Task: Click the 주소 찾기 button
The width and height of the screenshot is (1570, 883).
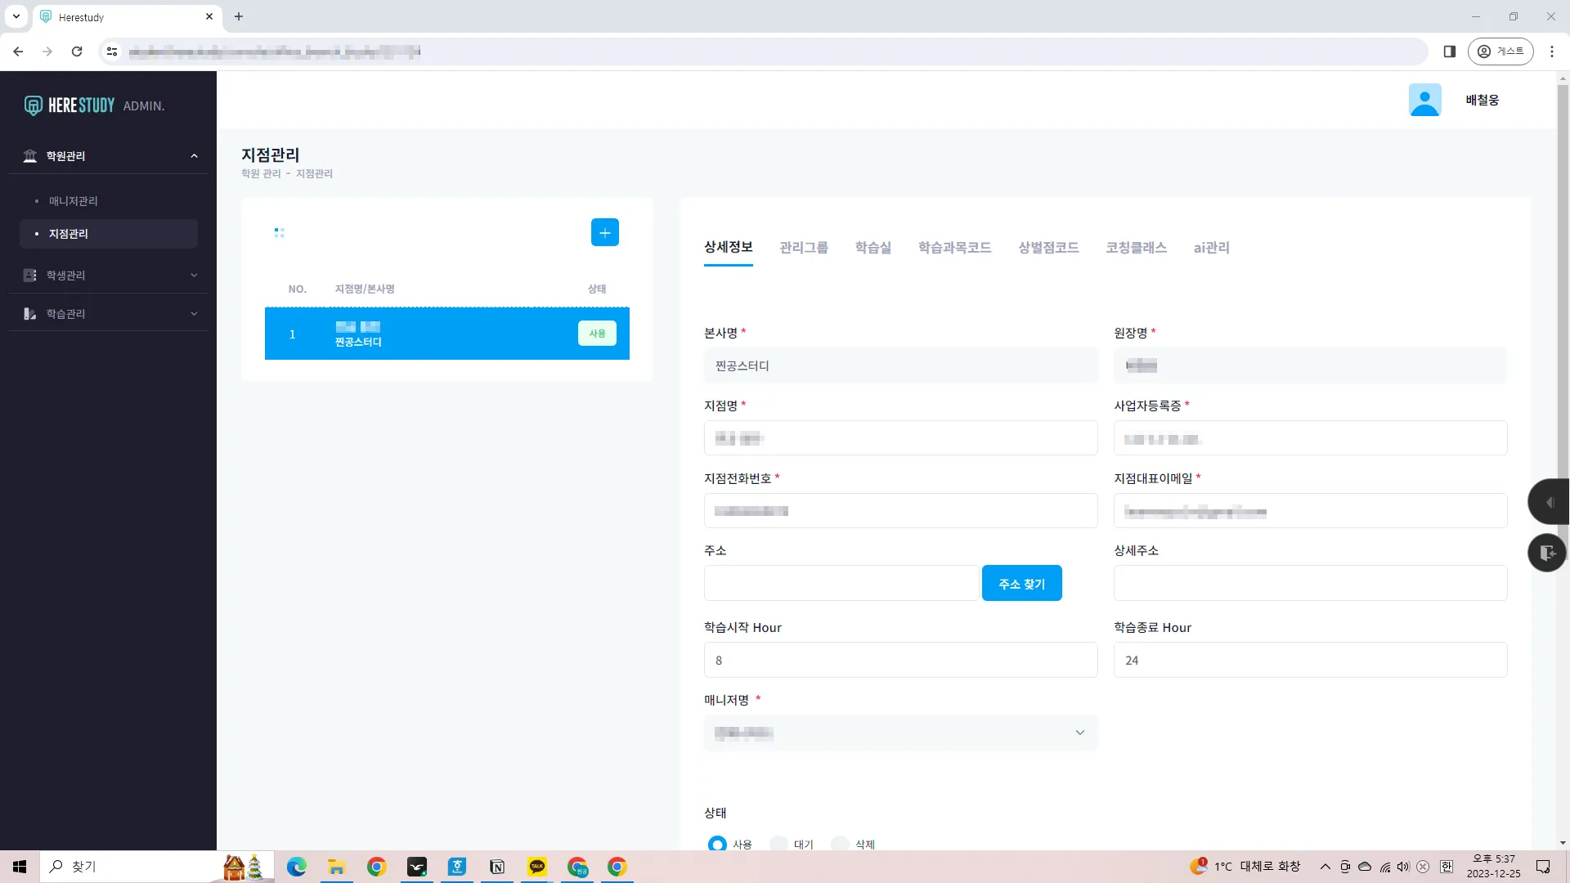Action: 1021,584
